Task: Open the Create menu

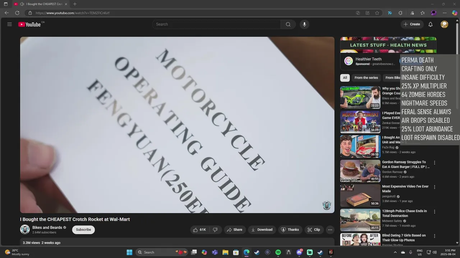Action: point(412,24)
